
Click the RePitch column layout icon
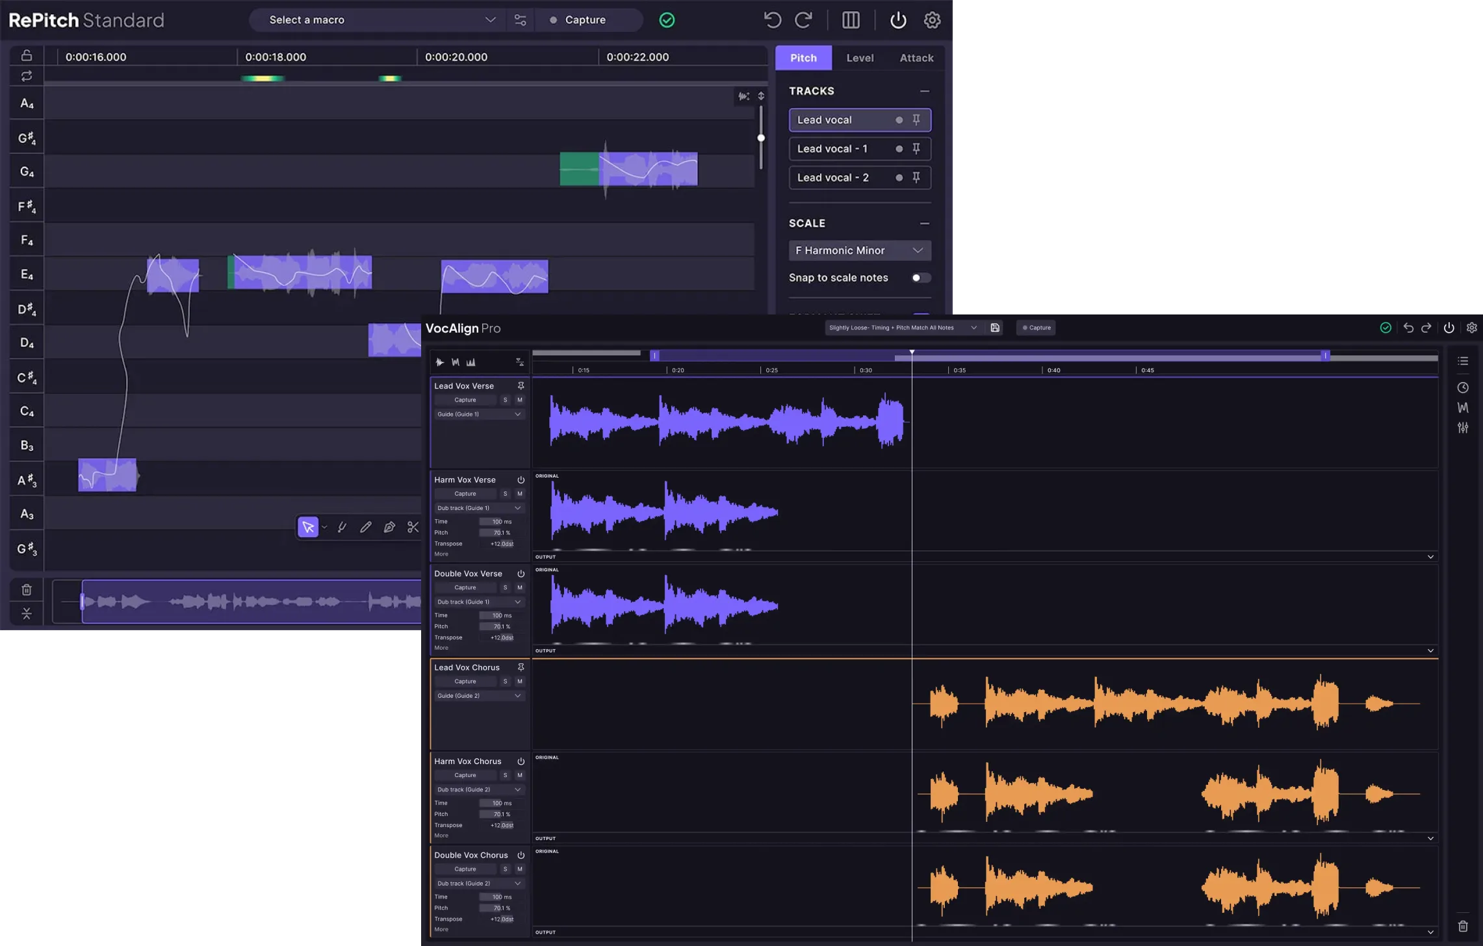tap(851, 20)
